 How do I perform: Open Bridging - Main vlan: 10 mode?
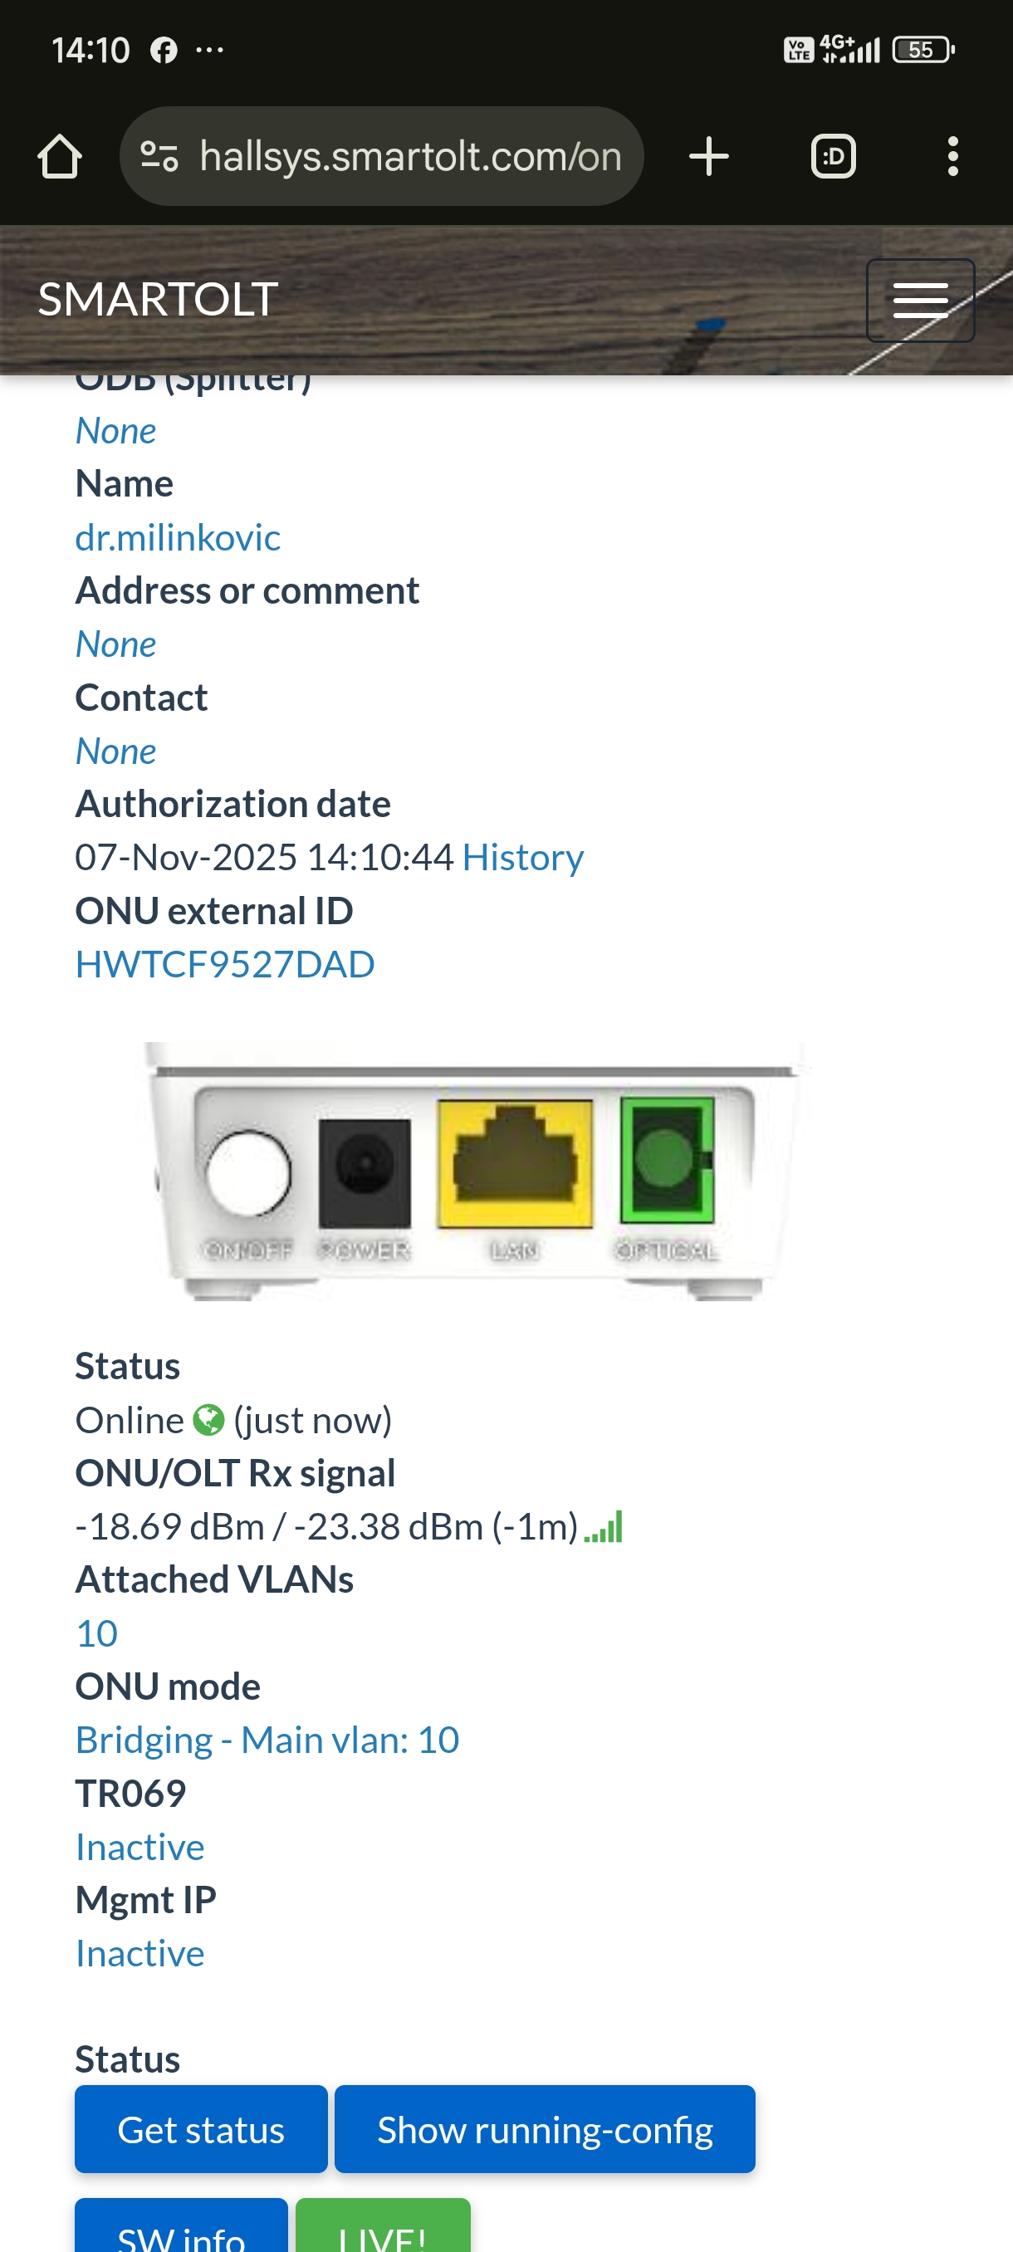(x=267, y=1740)
